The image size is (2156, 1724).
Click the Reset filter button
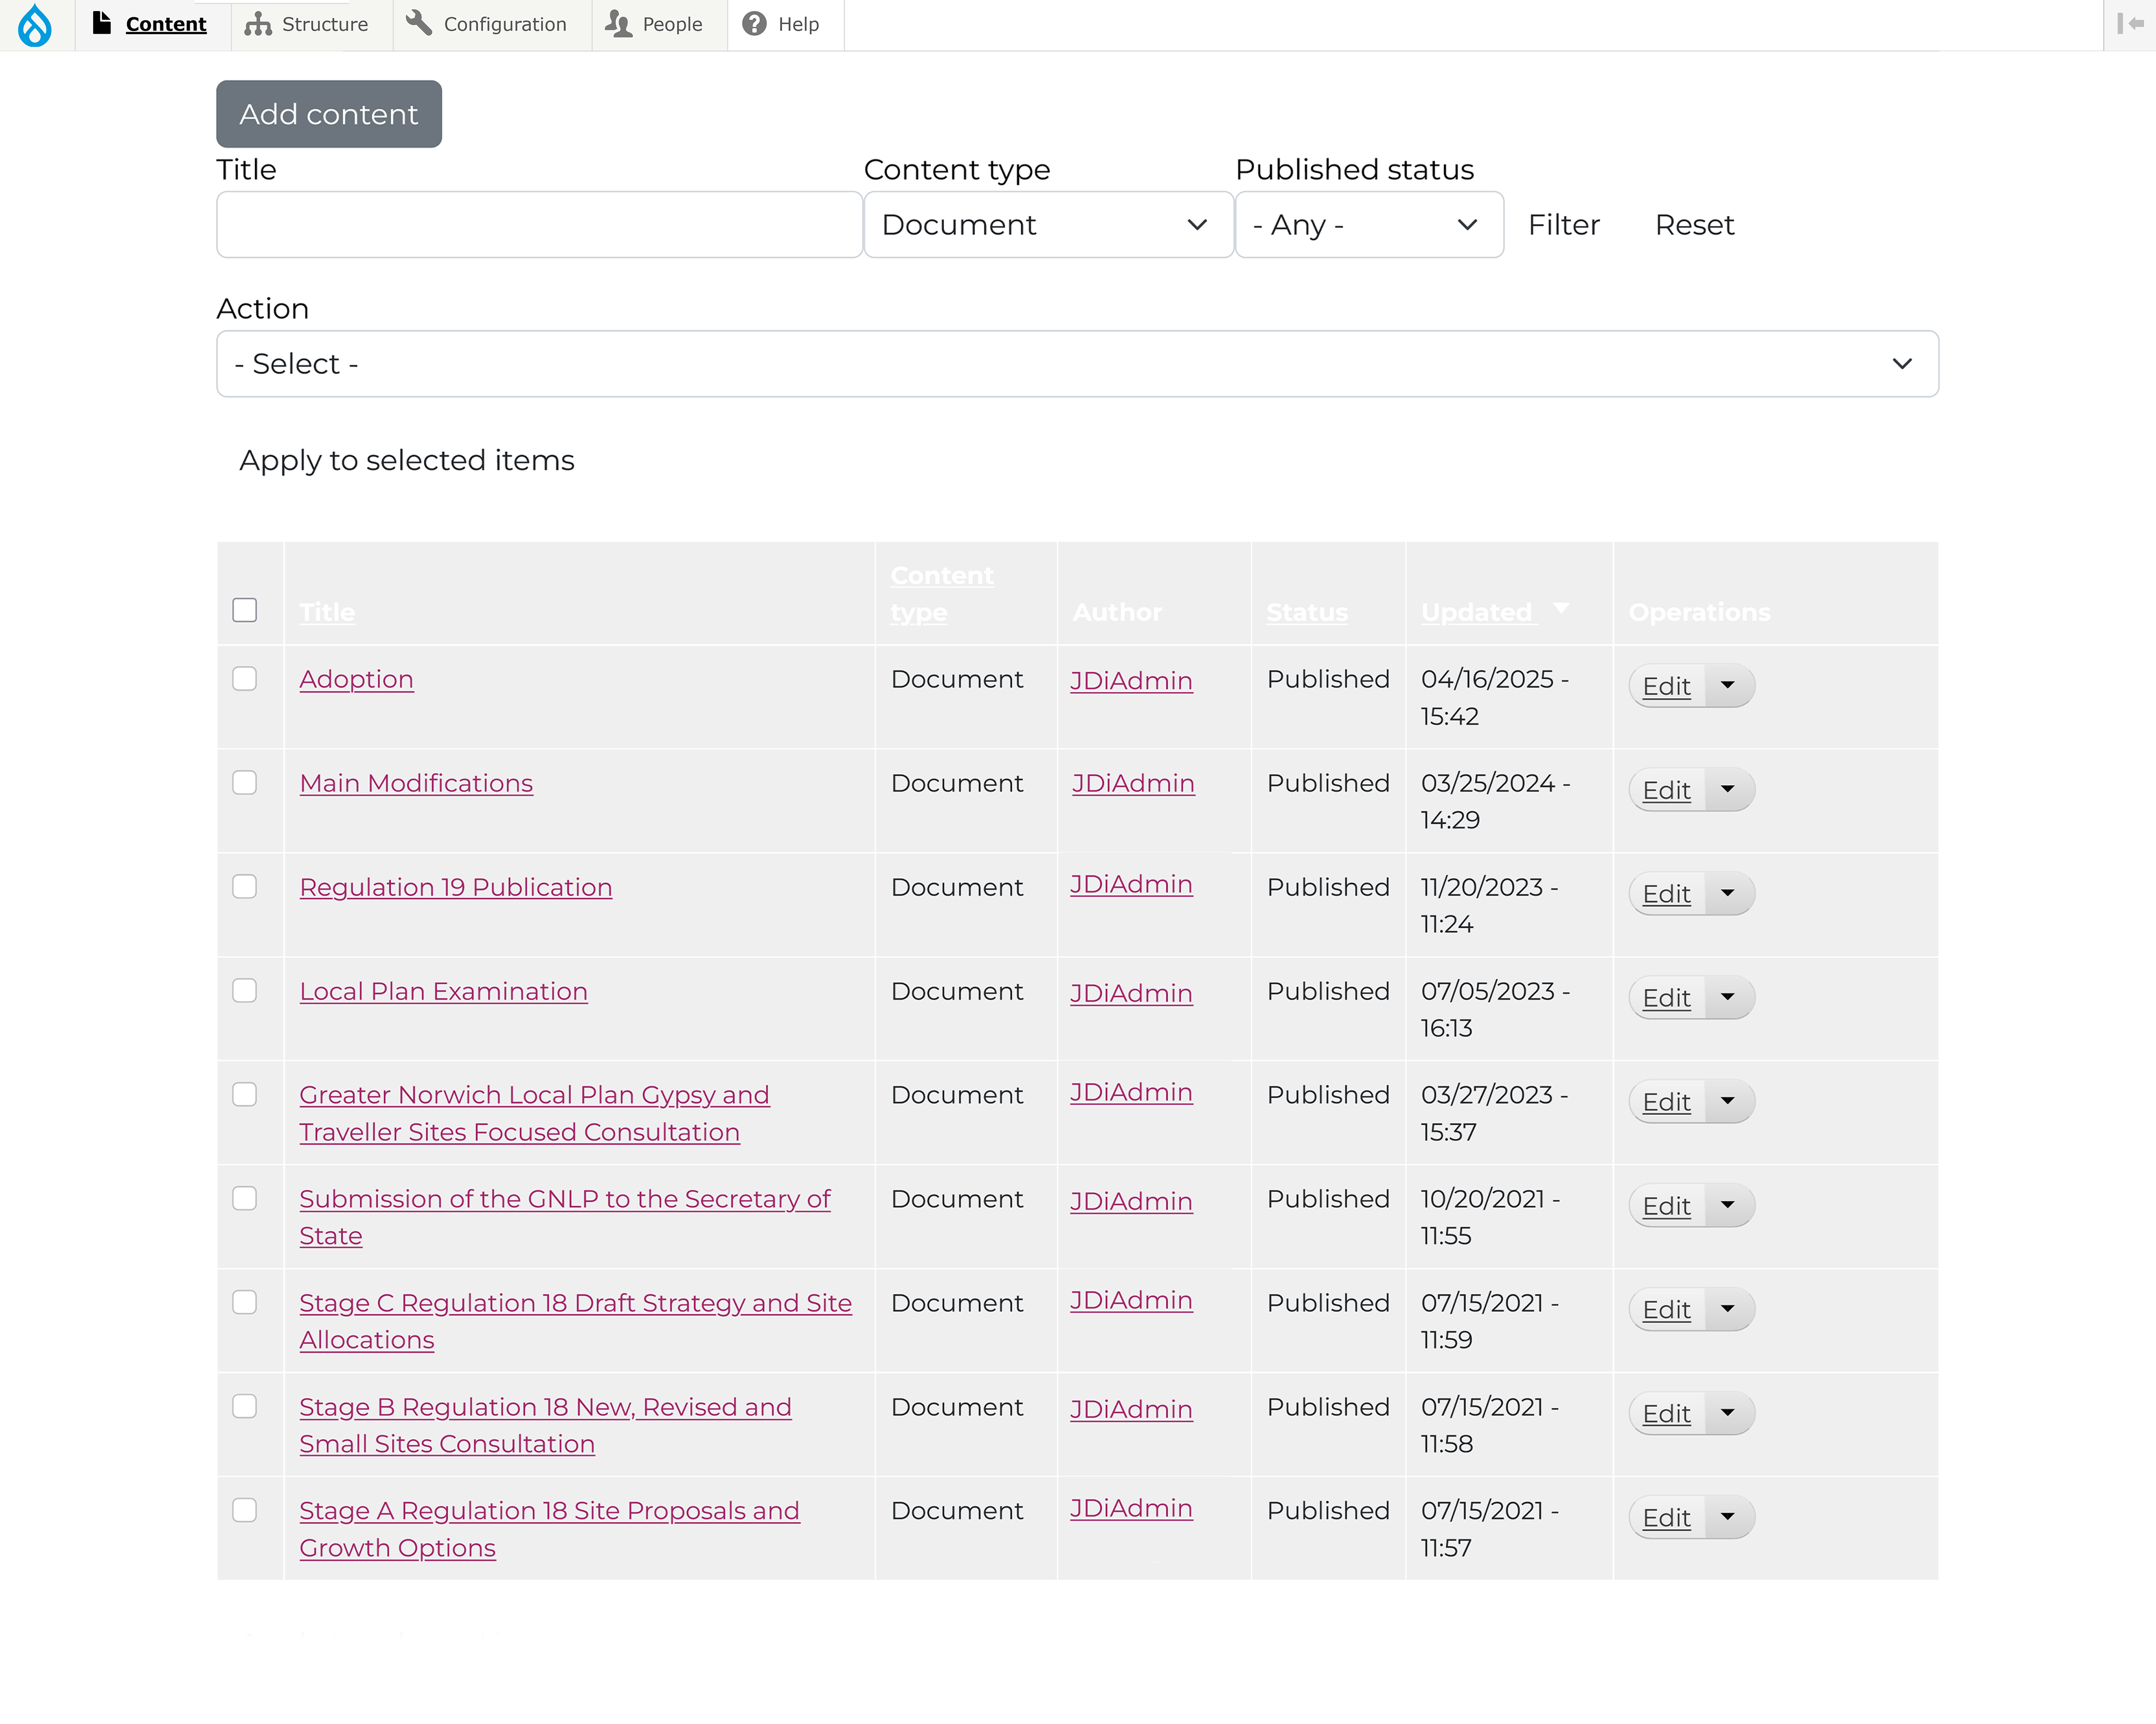point(1693,225)
